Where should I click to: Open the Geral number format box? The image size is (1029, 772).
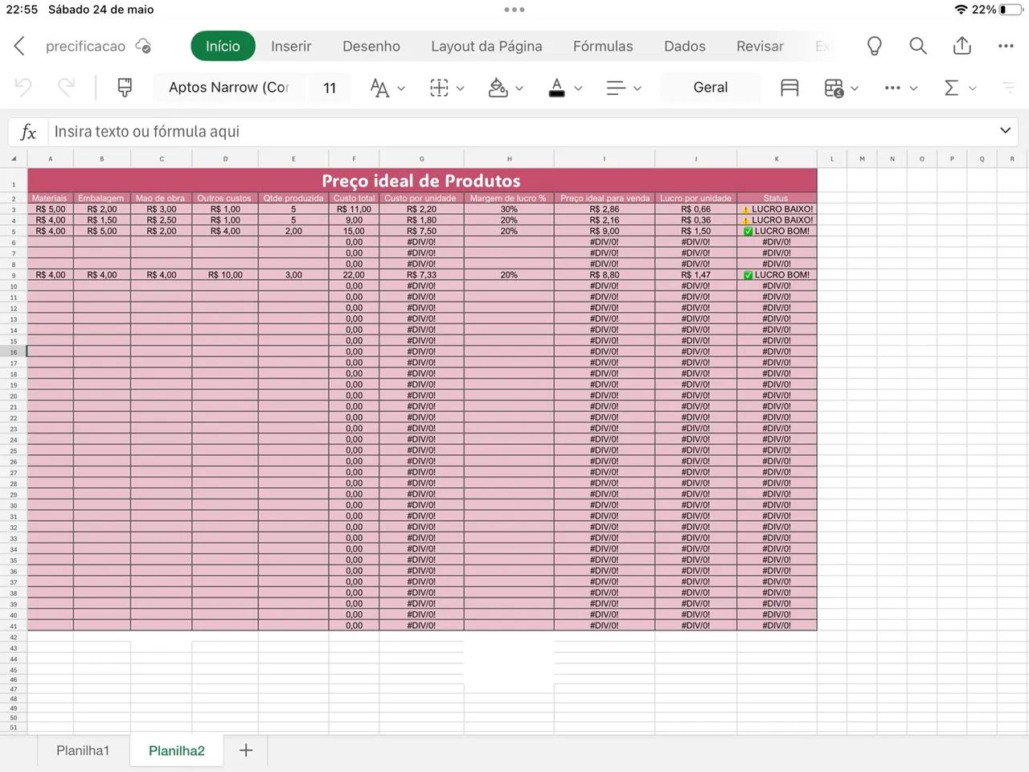[x=711, y=88]
